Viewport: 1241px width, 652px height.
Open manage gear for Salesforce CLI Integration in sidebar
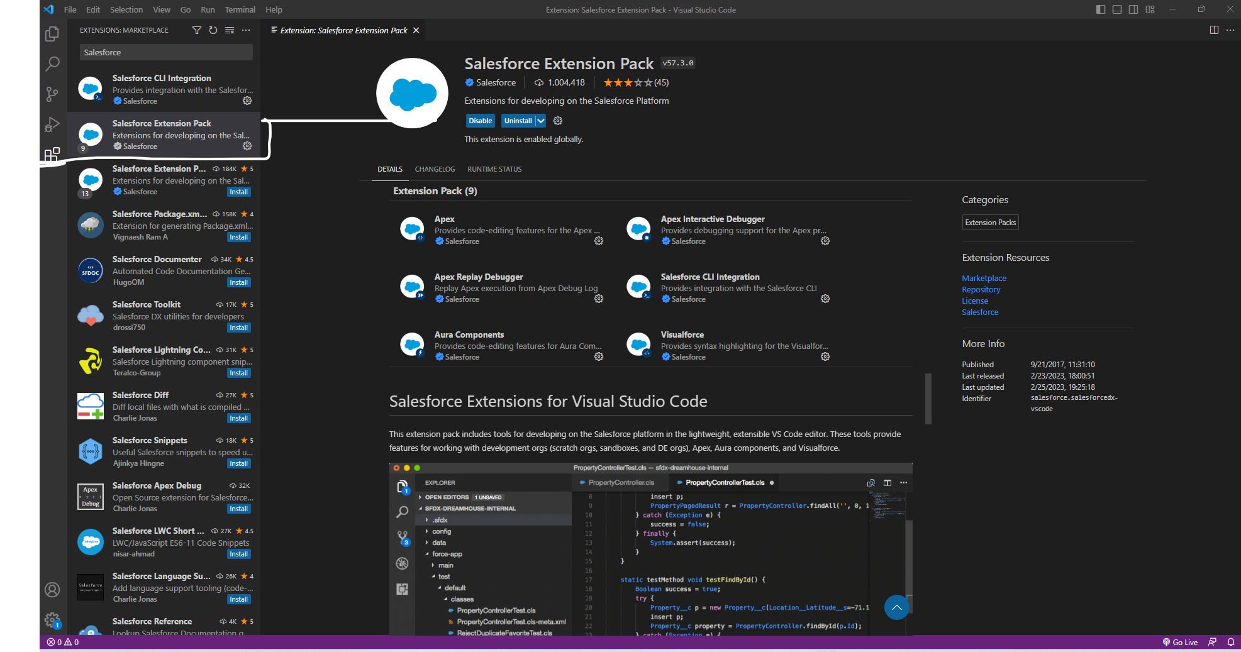coord(247,101)
